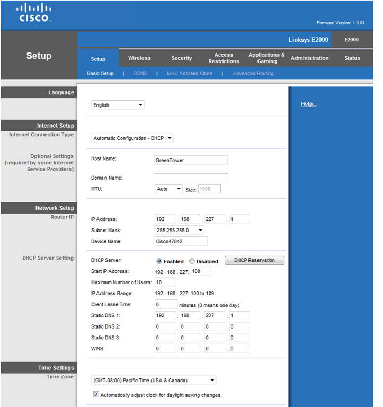Viewport: 383px width, 407px height.
Task: Click the WINS last octet field
Action: pyautogui.click(x=239, y=348)
